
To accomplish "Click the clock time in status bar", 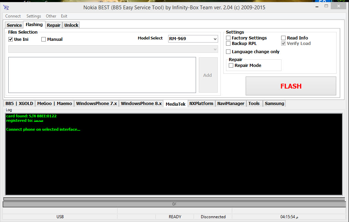I will pyautogui.click(x=289, y=217).
